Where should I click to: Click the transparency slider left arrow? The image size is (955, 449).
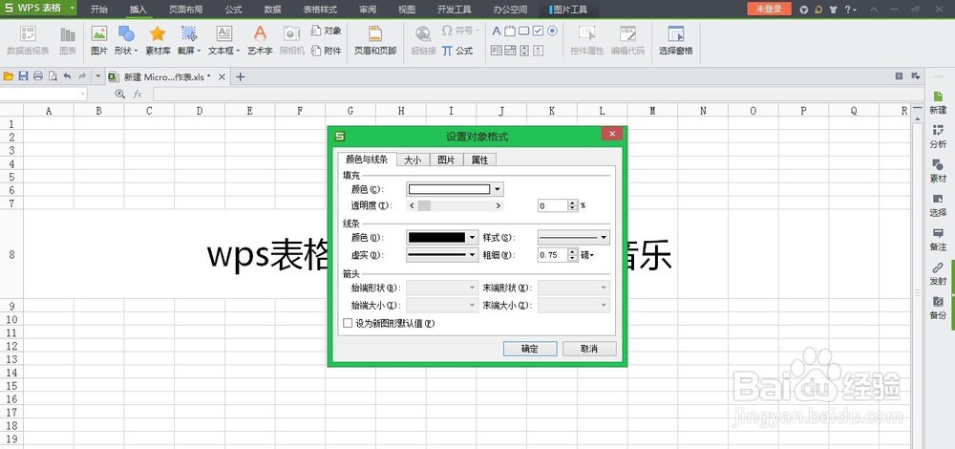point(412,206)
